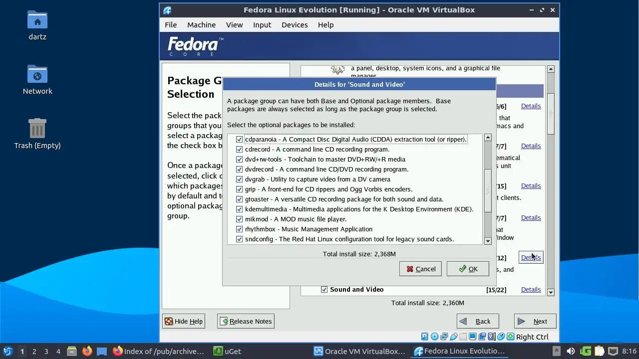Uncheck the grip package
Image resolution: width=639 pixels, height=359 pixels.
coord(239,189)
